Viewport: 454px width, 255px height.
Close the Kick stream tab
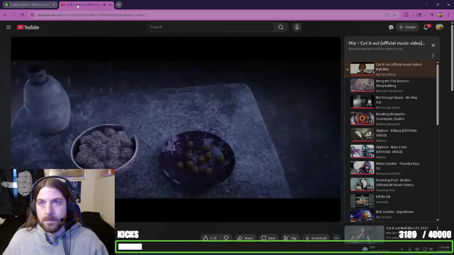(54, 5)
